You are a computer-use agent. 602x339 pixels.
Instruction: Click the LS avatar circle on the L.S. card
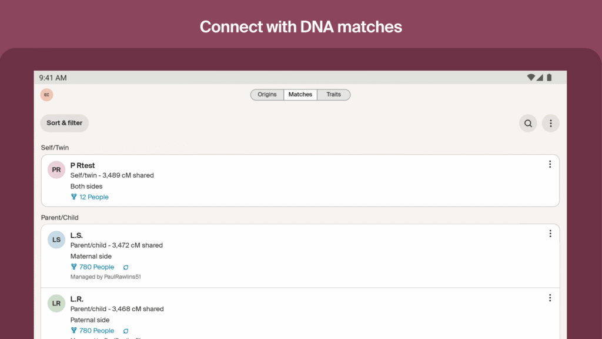pyautogui.click(x=56, y=240)
